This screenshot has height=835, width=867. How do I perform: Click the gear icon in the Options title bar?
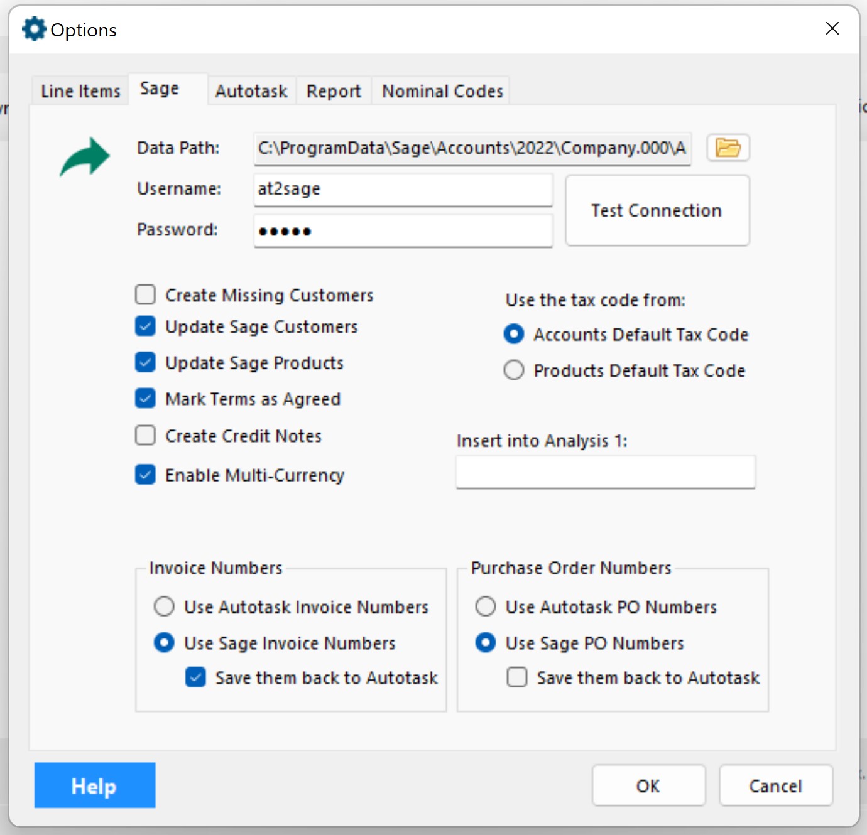coord(34,29)
